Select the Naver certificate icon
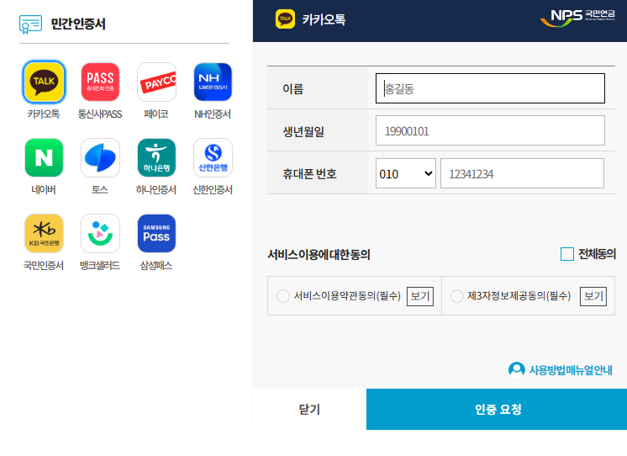The image size is (627, 456). point(44,157)
